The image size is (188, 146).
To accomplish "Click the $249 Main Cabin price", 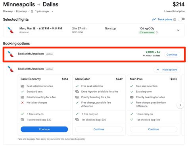I will click(x=119, y=79).
